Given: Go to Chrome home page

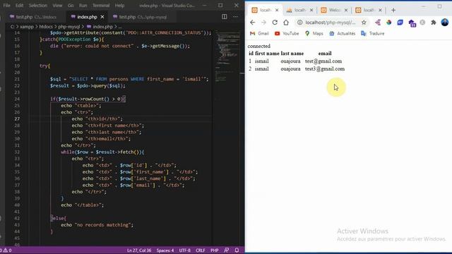Looking at the screenshot, I should (x=286, y=23).
